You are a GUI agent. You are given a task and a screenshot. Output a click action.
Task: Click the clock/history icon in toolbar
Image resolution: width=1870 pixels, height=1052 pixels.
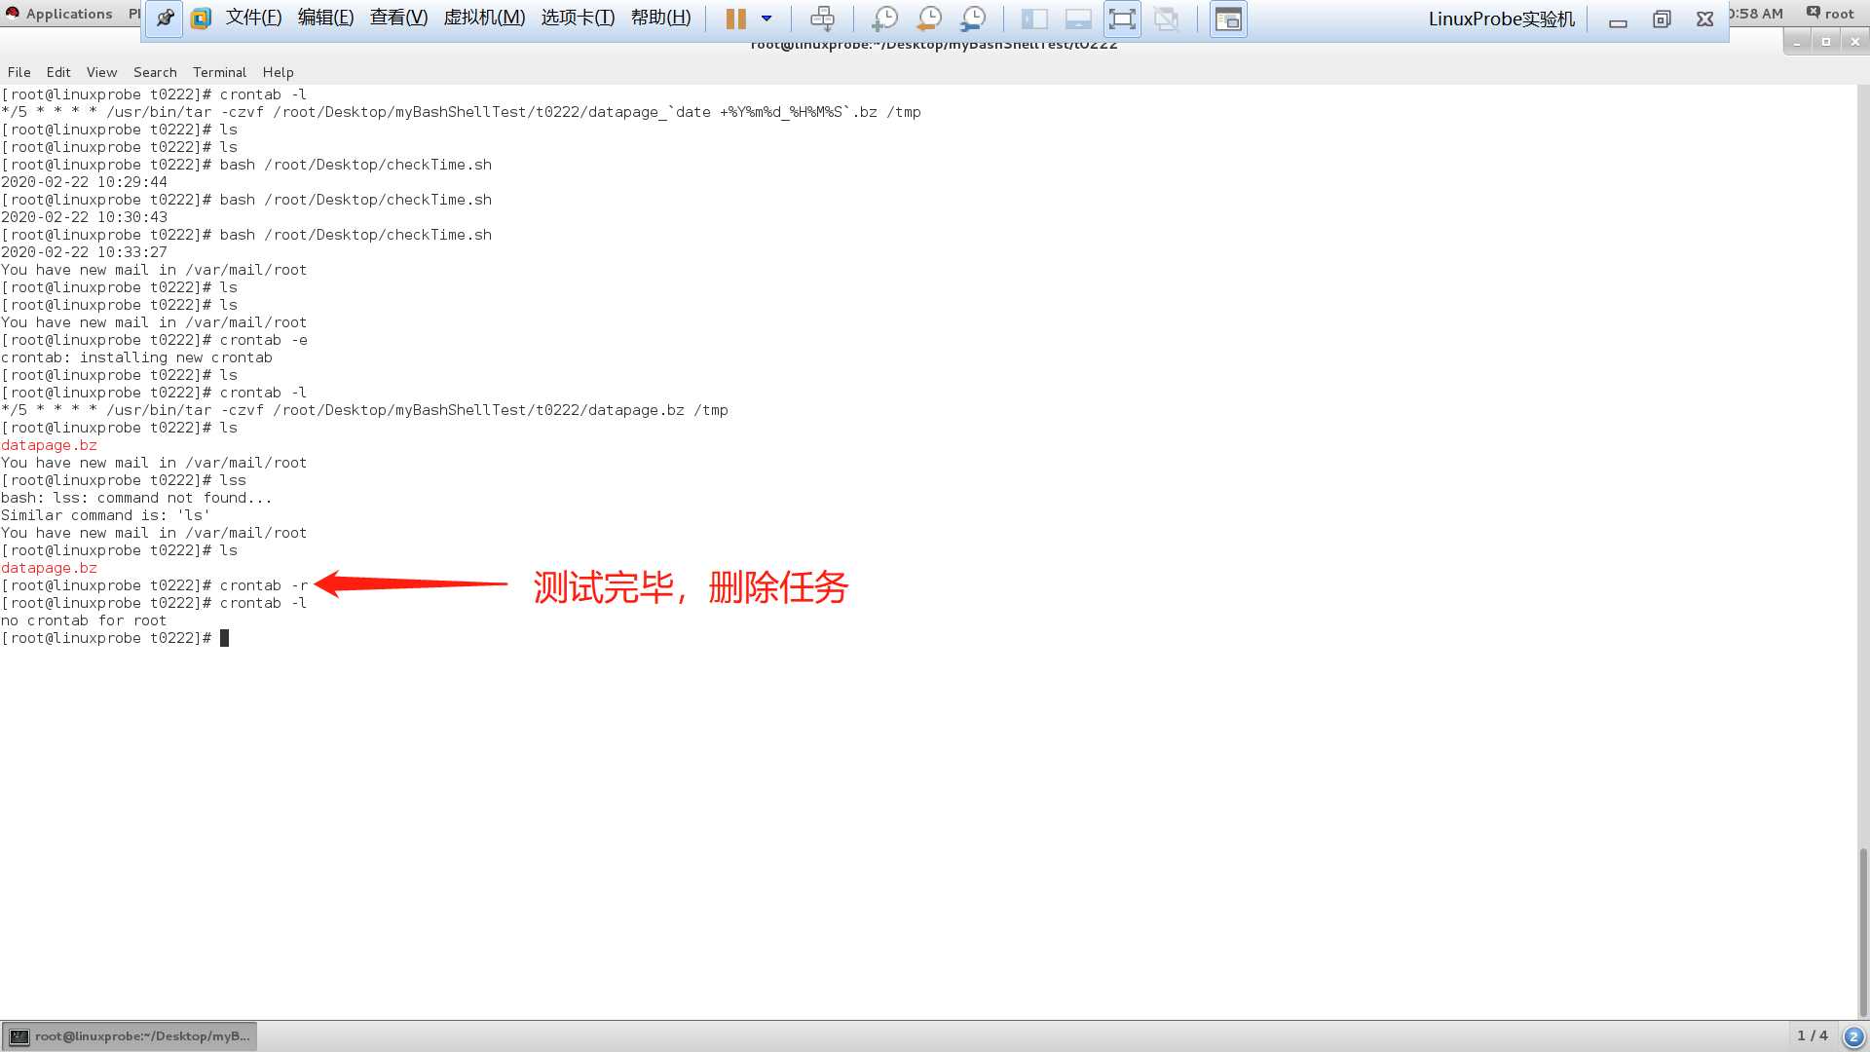(x=928, y=18)
